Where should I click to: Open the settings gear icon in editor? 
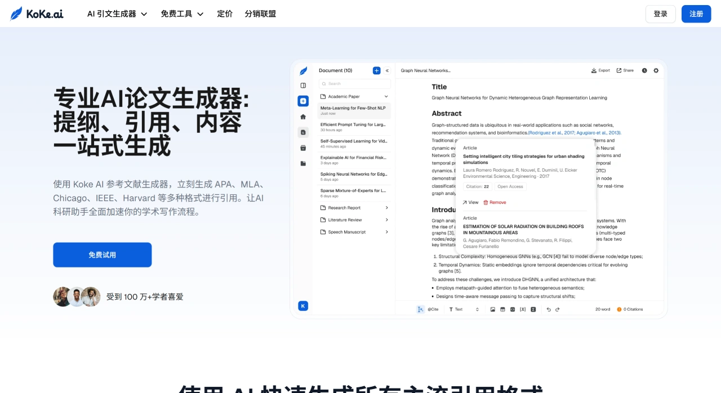tap(656, 70)
